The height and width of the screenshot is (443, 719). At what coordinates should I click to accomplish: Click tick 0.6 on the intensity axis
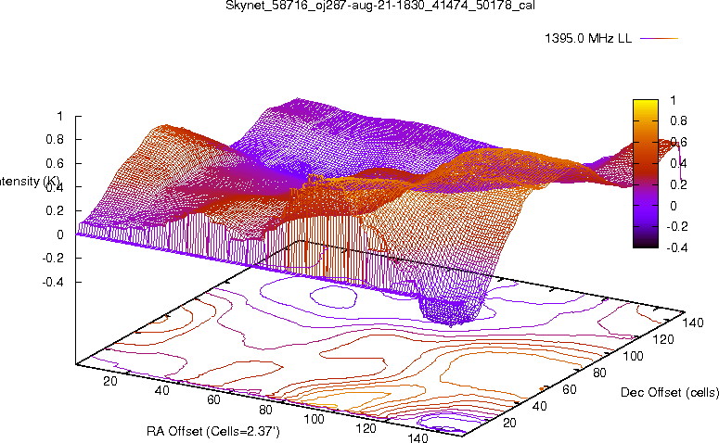pyautogui.click(x=55, y=163)
